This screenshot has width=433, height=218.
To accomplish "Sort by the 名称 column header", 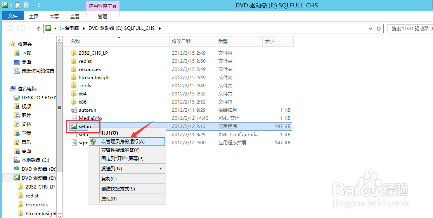I will 116,42.
